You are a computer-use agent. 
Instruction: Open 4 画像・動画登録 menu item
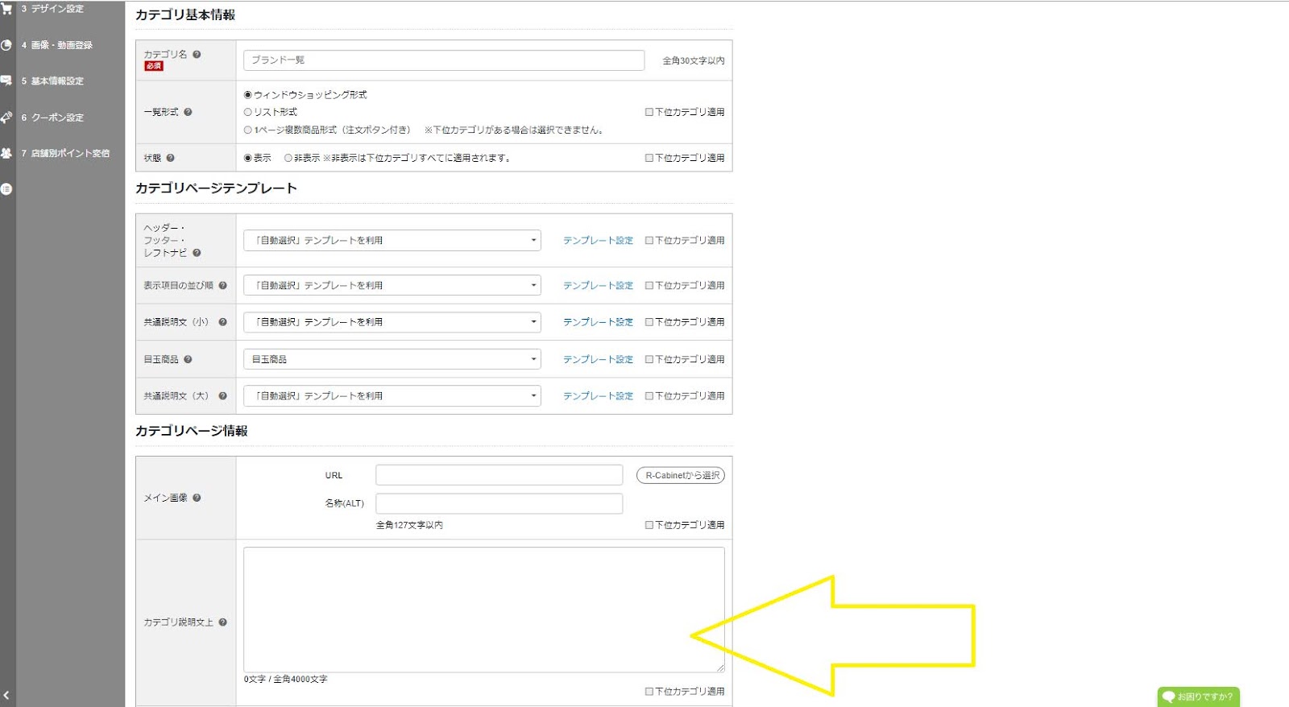57,45
